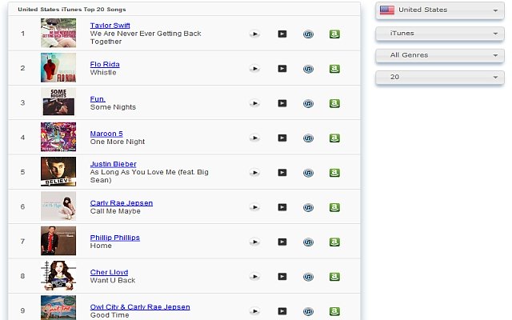Click Justin Bieber Believe cover thumbnail
This screenshot has width=512, height=320.
[x=58, y=171]
